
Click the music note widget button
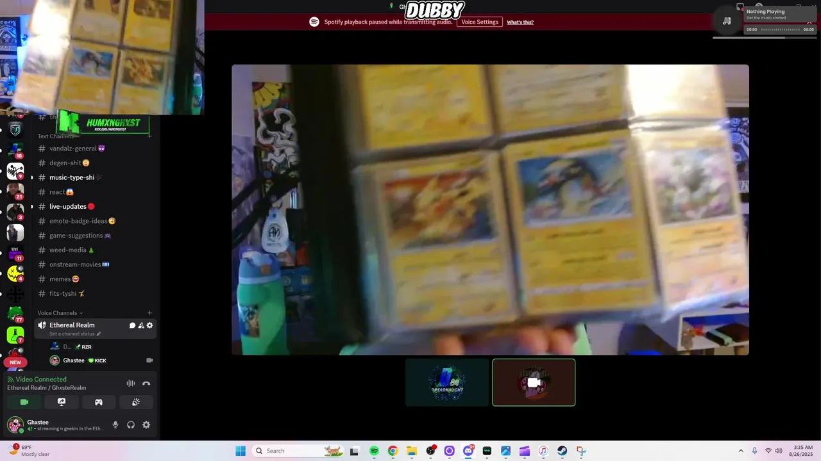pyautogui.click(x=727, y=21)
